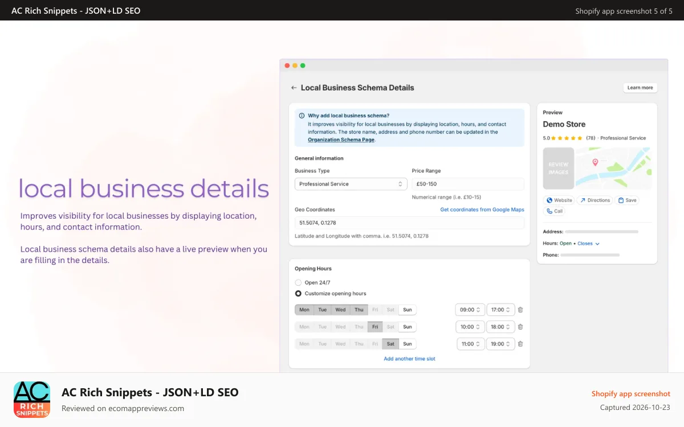The width and height of the screenshot is (684, 427).
Task: Click the 'Reviewed on ecomappreviews.com' text
Action: point(123,408)
